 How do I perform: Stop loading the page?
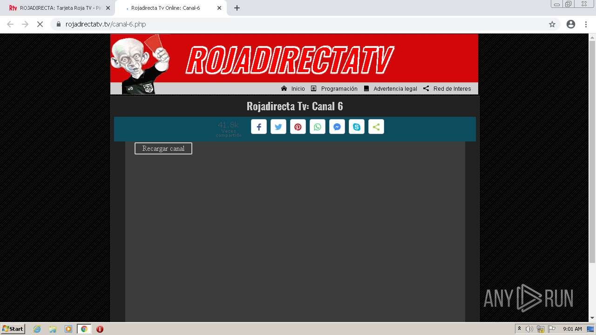[x=40, y=24]
